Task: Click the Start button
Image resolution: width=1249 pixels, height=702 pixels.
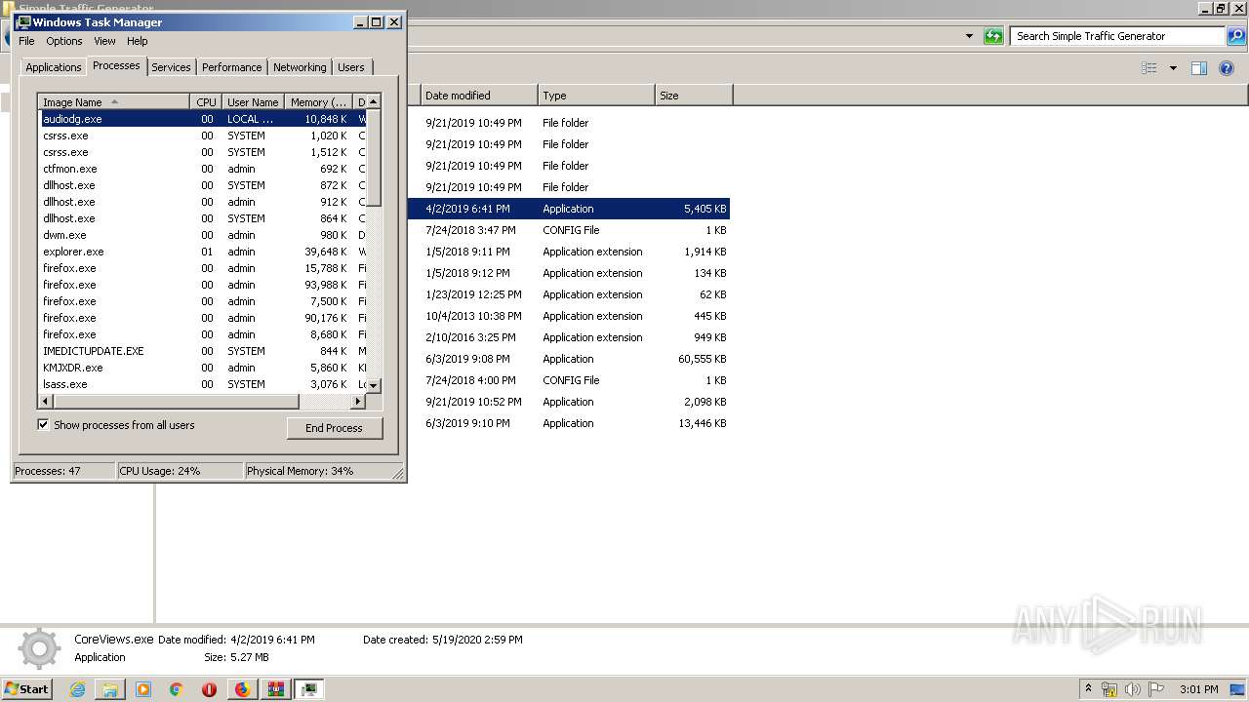Action: point(26,689)
